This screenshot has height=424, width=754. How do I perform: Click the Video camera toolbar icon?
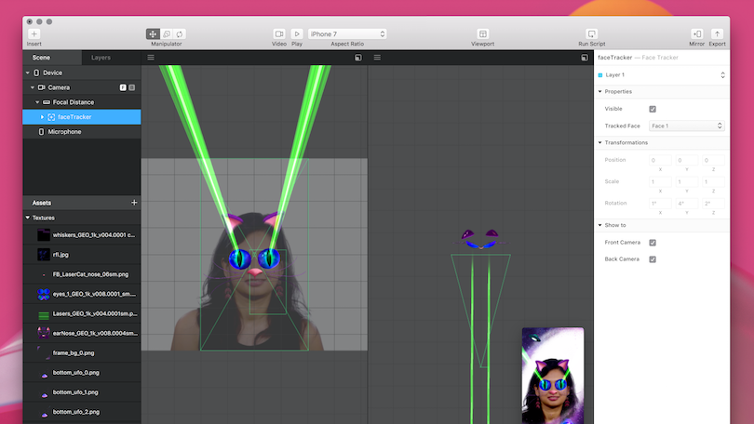(279, 33)
